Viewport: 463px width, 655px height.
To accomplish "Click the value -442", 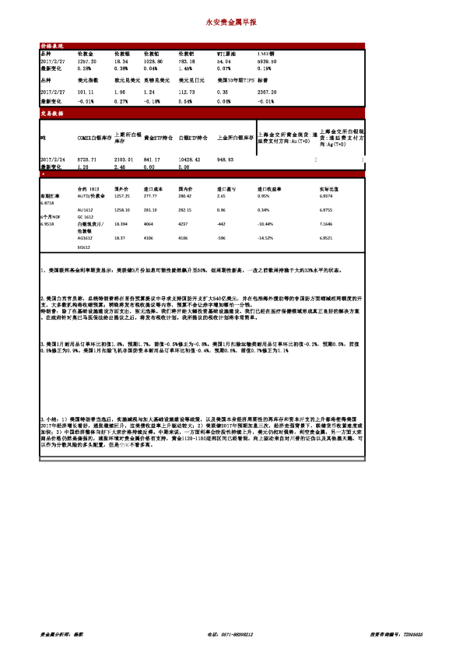I will coord(221,224).
